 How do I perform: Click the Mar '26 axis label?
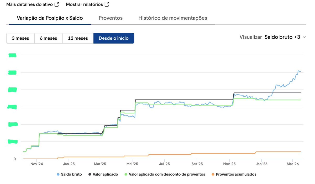[293, 164]
